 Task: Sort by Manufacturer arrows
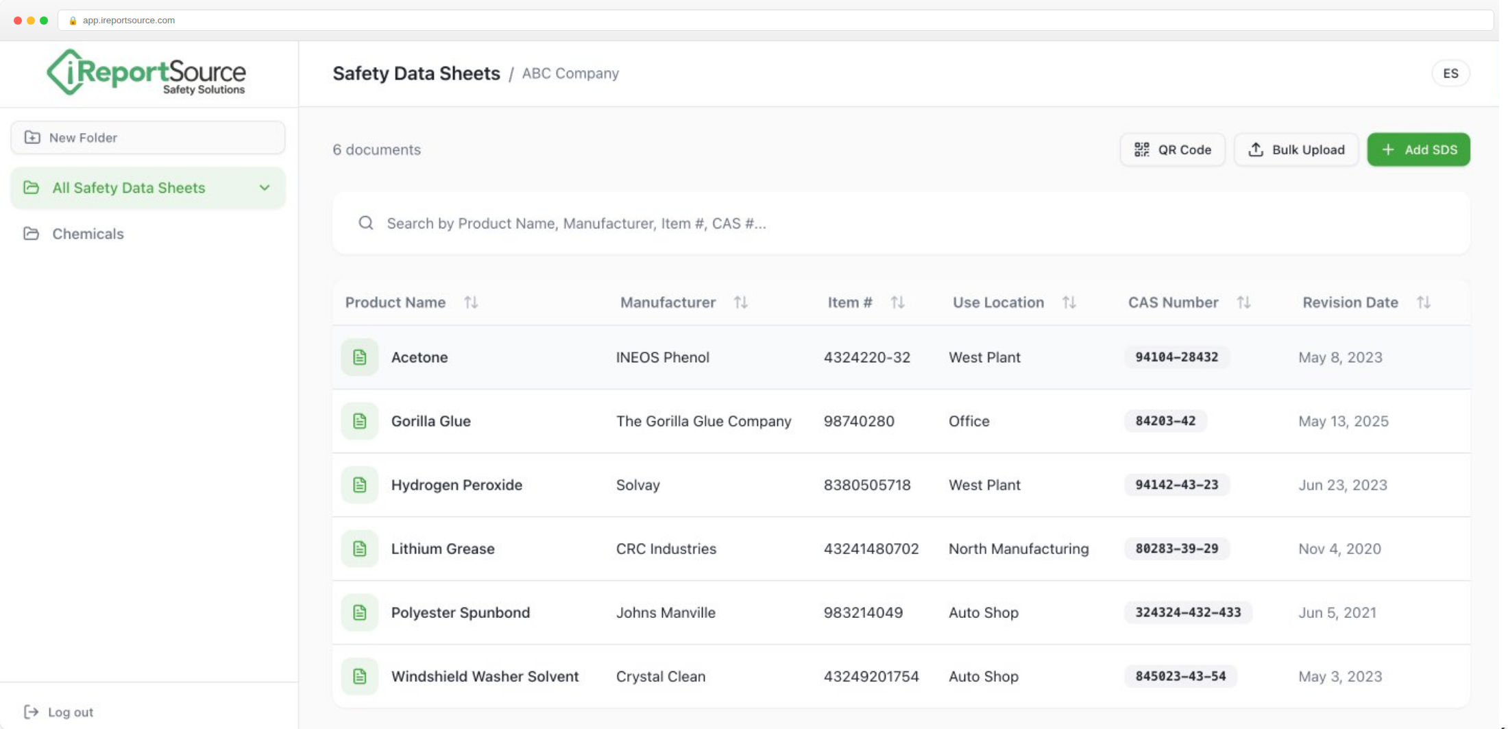point(740,302)
